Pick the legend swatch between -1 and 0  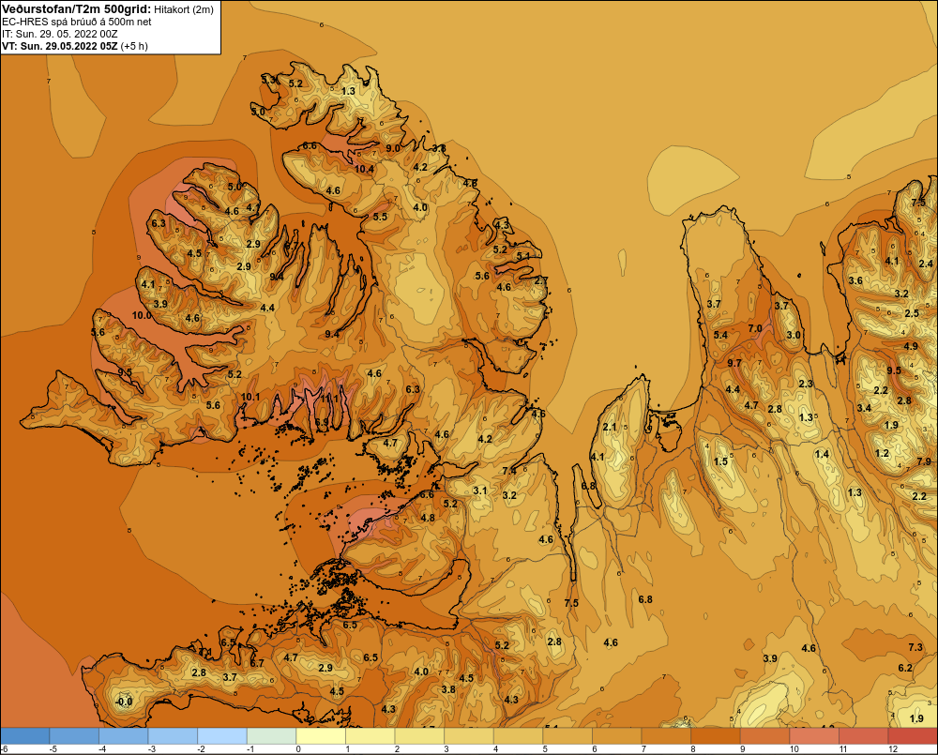272,736
